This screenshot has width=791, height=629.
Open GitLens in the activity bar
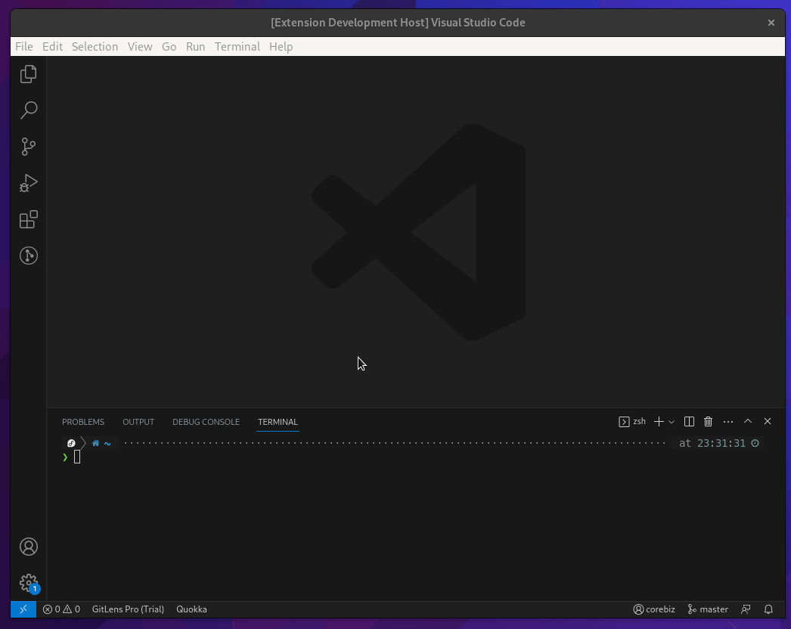tap(28, 256)
